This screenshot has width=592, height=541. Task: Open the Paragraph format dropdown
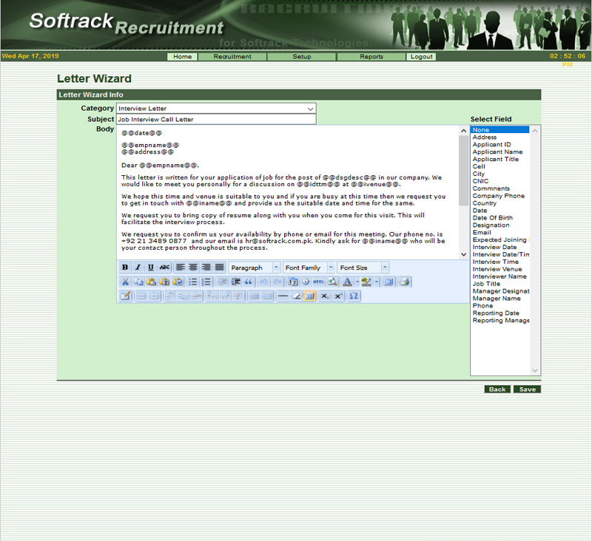[255, 268]
